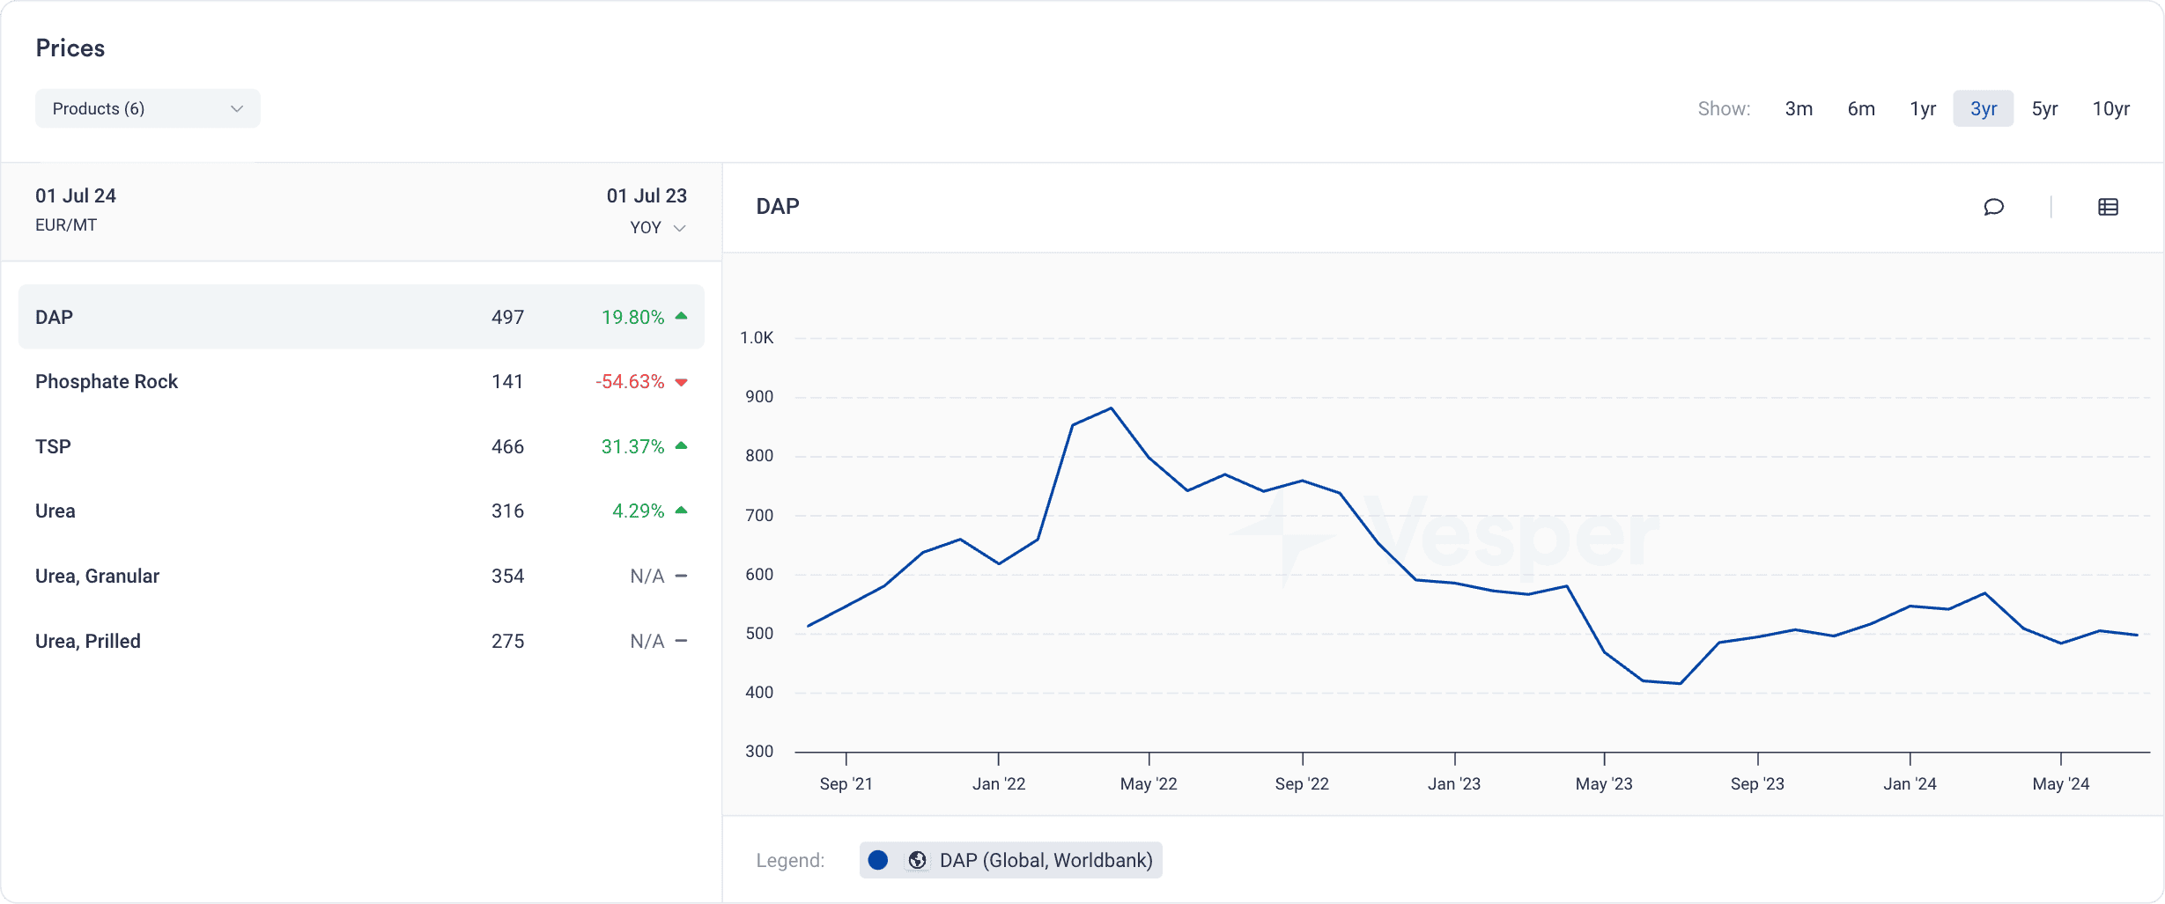This screenshot has width=2165, height=904.
Task: Click the 01 Jul 23 comparison date
Action: (647, 195)
